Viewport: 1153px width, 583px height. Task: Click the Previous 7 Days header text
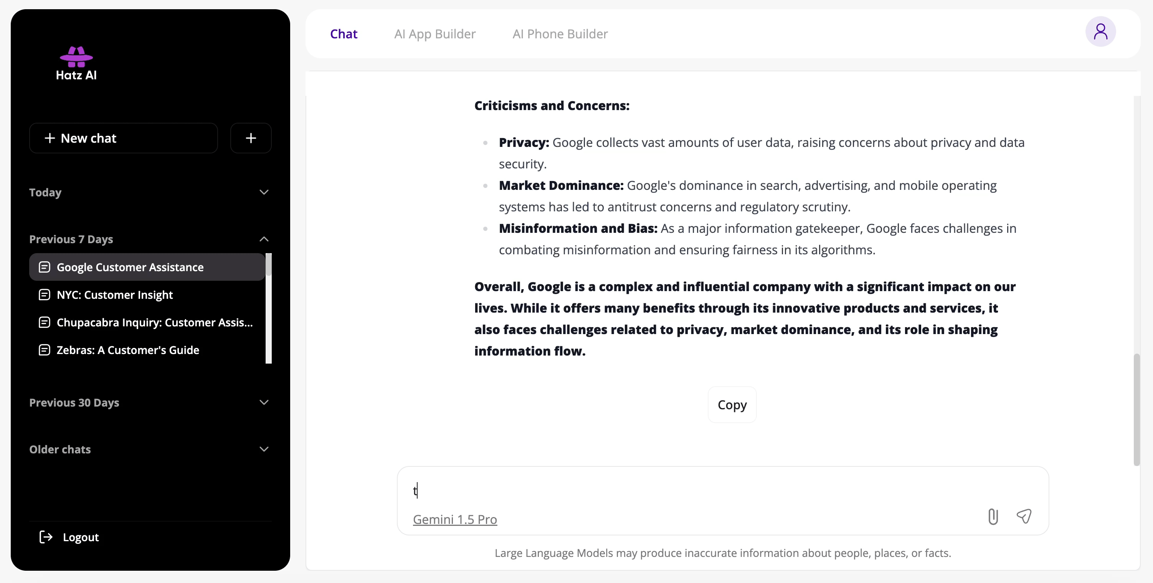click(x=71, y=239)
